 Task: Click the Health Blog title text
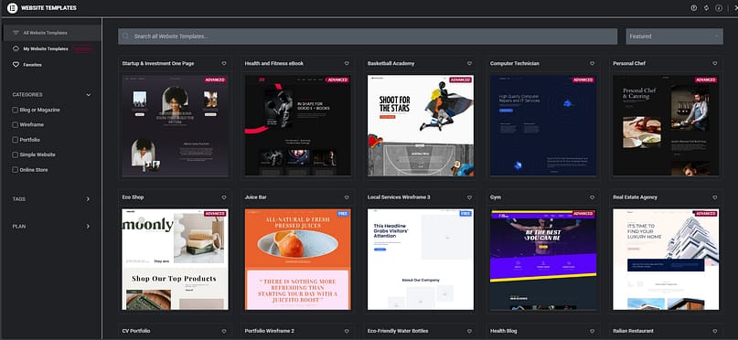(x=503, y=331)
